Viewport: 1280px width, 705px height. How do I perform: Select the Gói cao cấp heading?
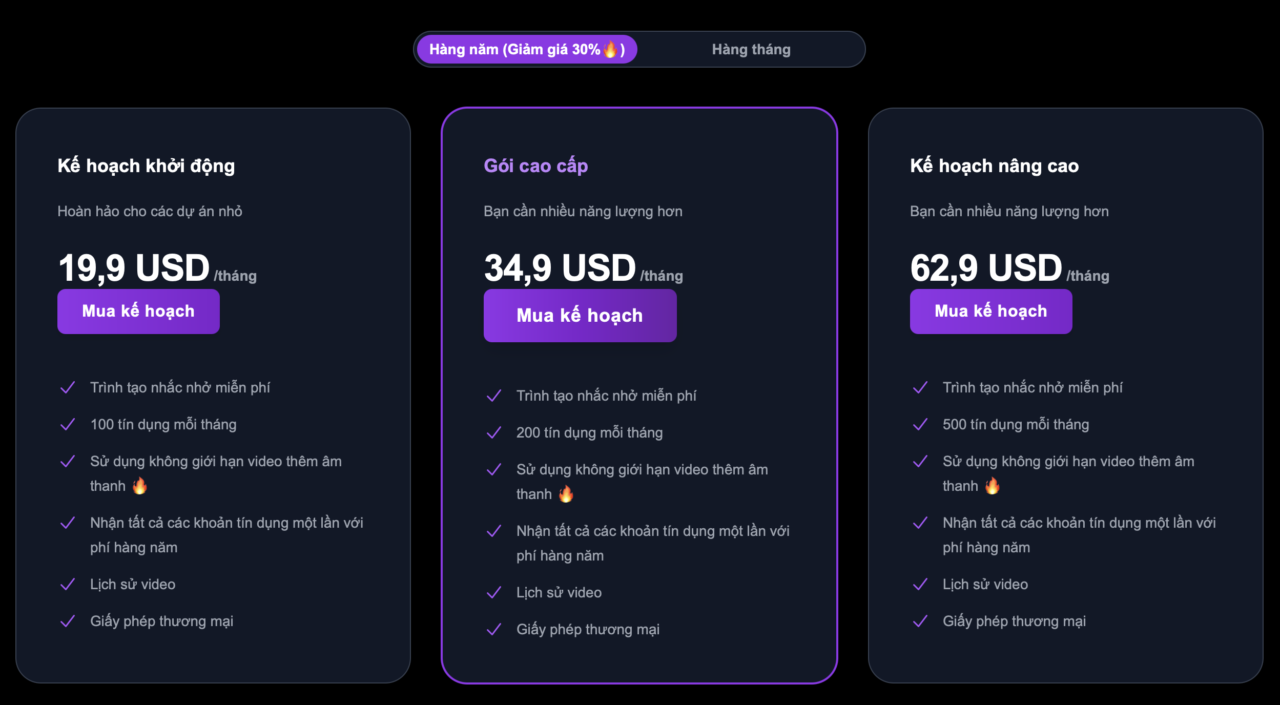pyautogui.click(x=536, y=166)
